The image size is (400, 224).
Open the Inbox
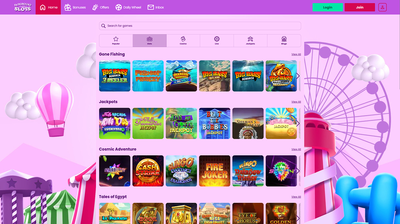(x=156, y=8)
